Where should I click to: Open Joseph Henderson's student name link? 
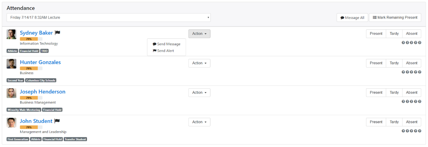pyautogui.click(x=43, y=92)
